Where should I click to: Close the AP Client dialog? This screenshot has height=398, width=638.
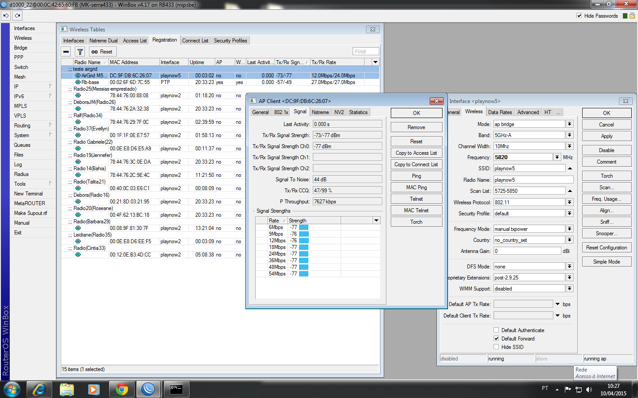click(436, 101)
